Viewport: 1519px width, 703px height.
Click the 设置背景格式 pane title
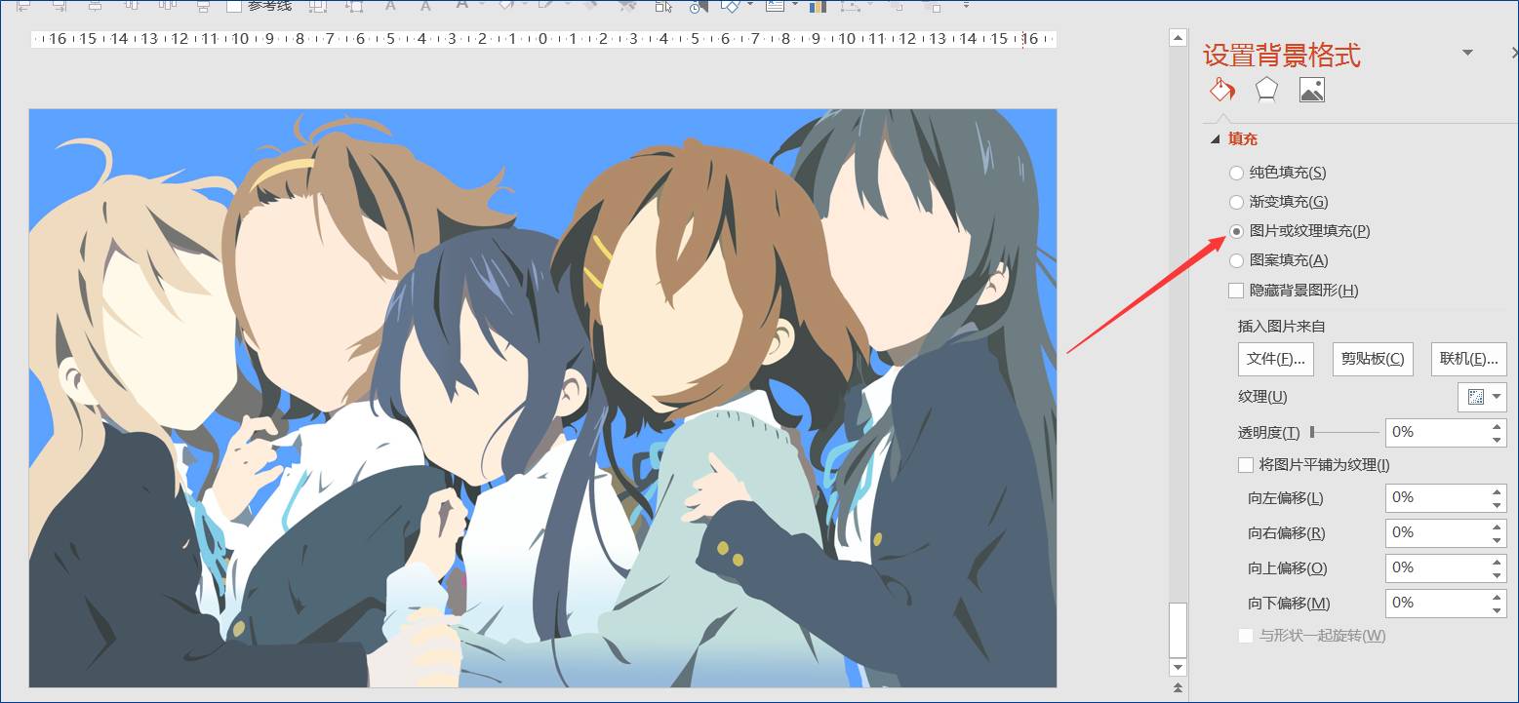(1281, 55)
